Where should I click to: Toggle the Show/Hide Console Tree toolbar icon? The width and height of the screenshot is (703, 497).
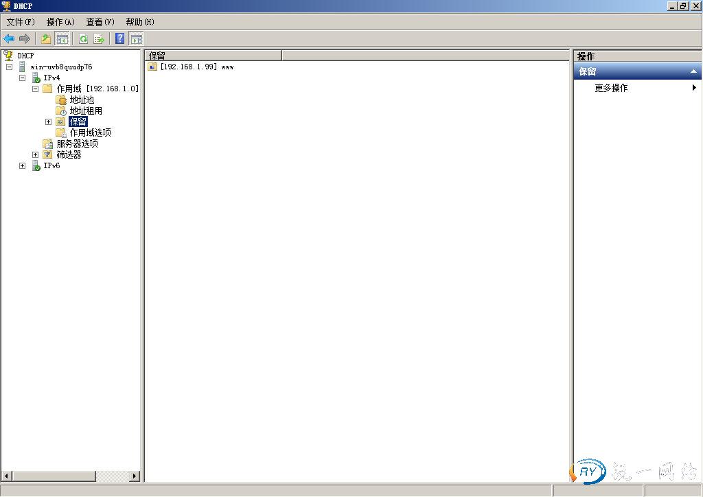point(62,39)
